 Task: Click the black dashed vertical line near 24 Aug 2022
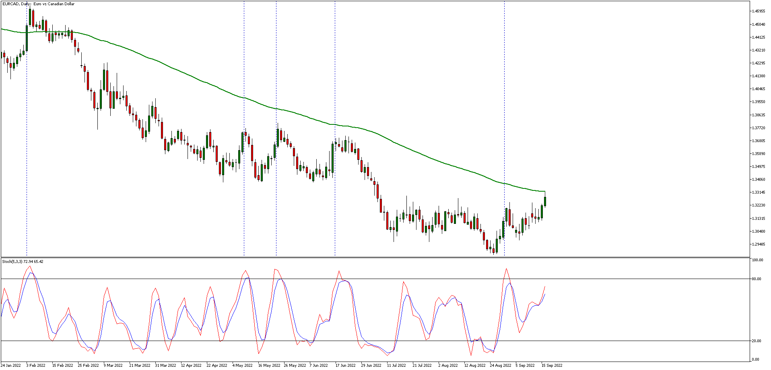(504, 121)
